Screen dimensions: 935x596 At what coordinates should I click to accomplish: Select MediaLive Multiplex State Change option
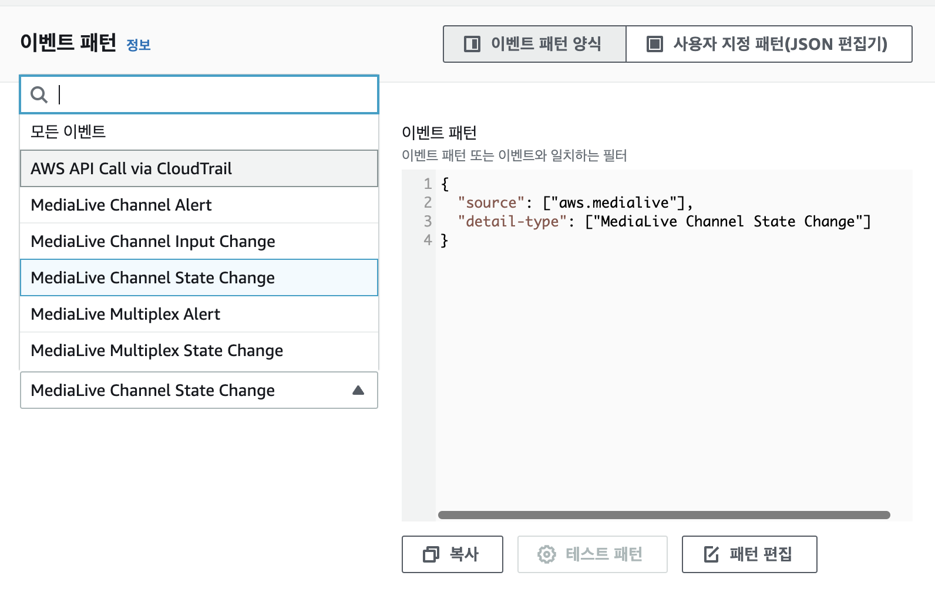click(199, 350)
